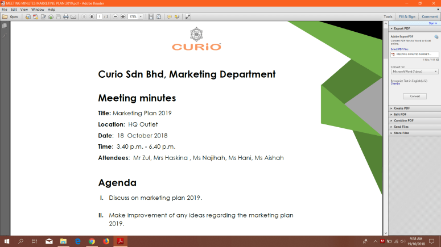Click the Adobe ExportPDF info icon
This screenshot has width=441, height=247.
(x=436, y=37)
